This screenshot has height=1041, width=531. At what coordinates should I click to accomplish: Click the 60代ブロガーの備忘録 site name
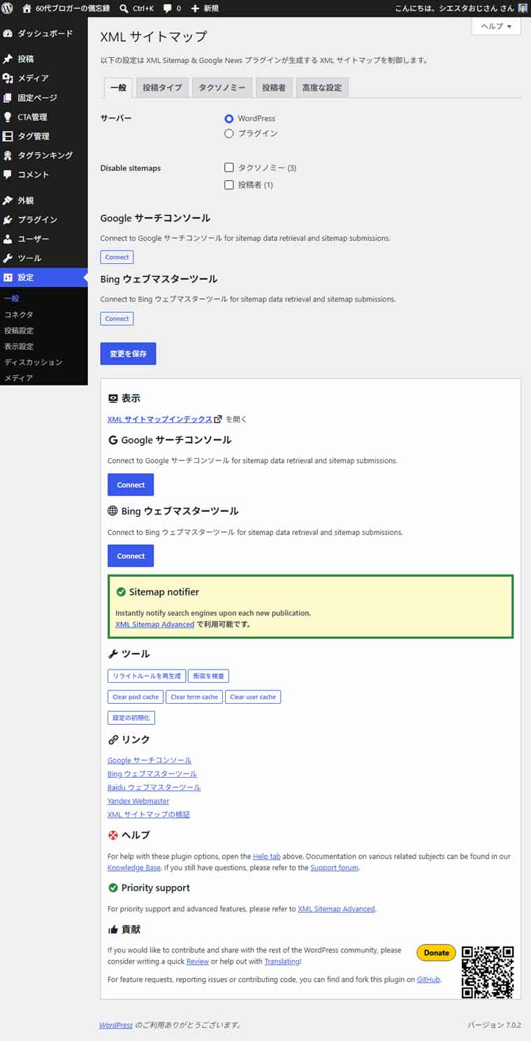pos(73,8)
